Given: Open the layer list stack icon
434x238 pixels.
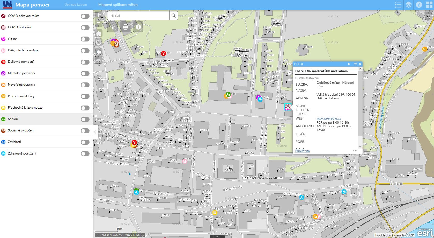Looking at the screenshot, I should (408, 5).
